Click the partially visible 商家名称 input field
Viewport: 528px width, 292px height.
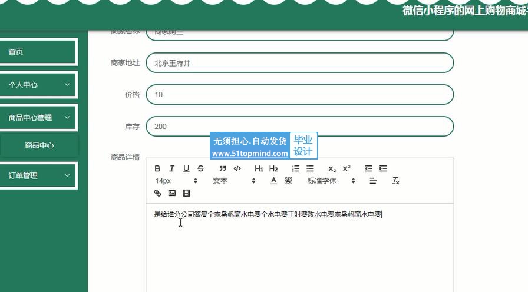coord(300,35)
